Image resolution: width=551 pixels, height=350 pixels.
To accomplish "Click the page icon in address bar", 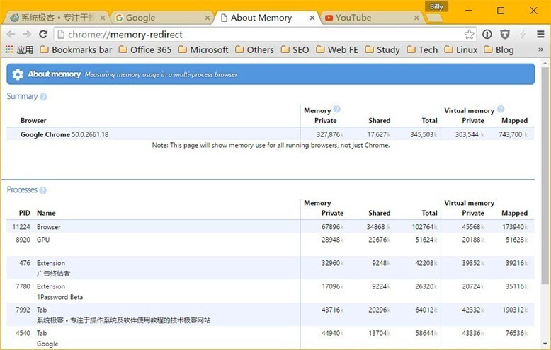I will click(61, 35).
